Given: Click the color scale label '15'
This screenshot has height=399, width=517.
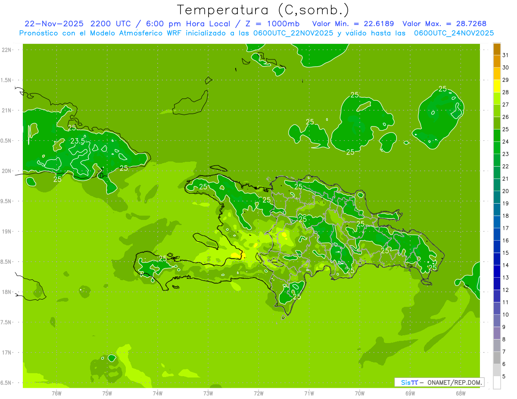Looking at the screenshot, I should [505, 253].
